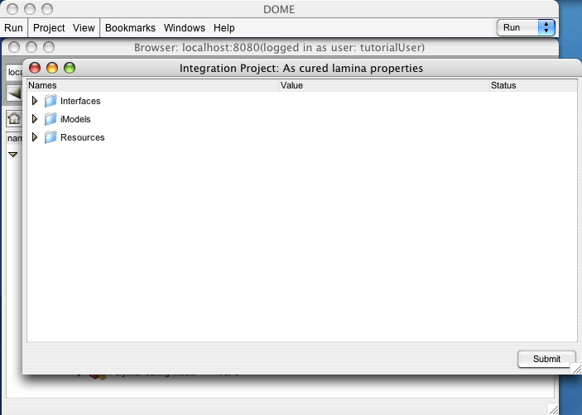
Task: Click the Resources tree row label
Action: 83,137
